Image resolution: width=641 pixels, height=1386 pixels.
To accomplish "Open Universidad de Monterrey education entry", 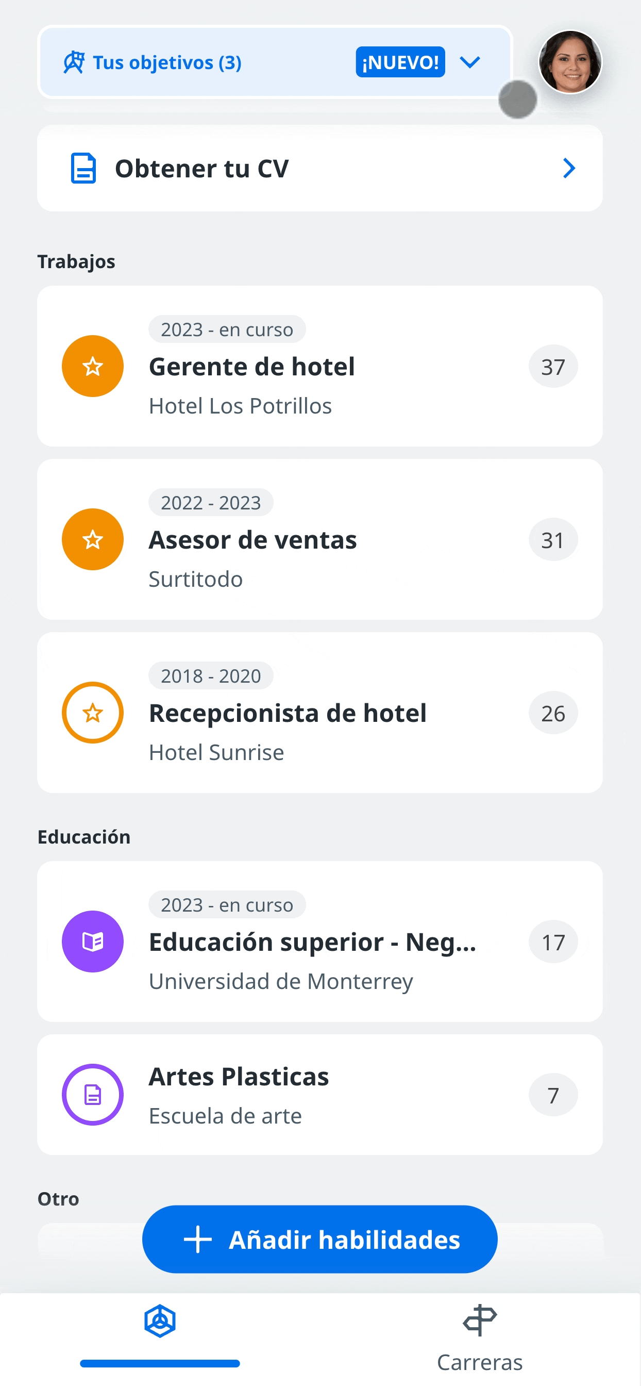I will 320,942.
